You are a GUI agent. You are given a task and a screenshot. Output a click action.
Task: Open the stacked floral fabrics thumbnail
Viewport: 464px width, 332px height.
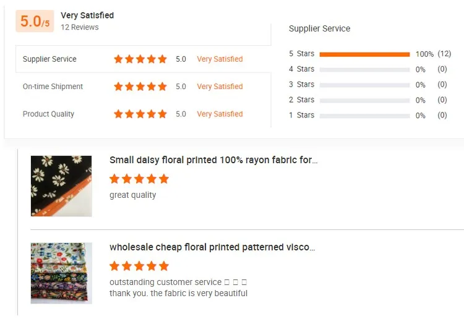(61, 273)
